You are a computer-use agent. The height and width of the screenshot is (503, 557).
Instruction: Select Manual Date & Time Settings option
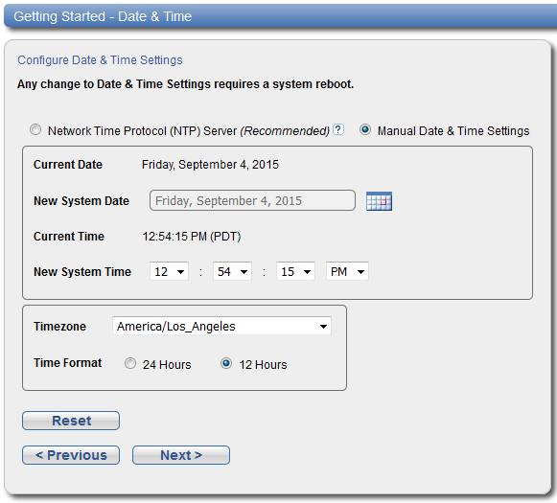point(365,129)
